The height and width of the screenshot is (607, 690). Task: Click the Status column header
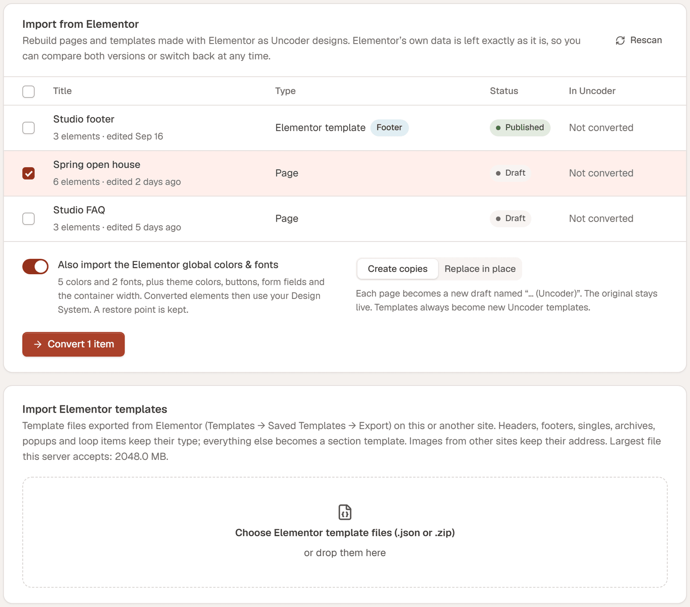click(504, 91)
